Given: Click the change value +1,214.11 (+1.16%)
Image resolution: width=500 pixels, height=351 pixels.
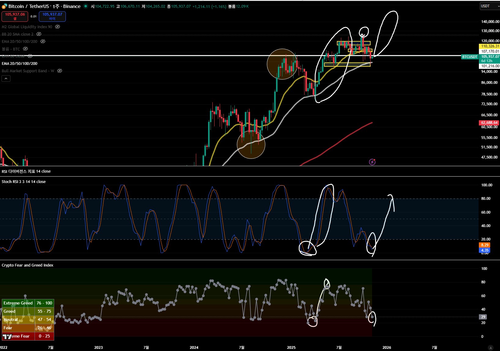Looking at the screenshot, I should (x=209, y=6).
